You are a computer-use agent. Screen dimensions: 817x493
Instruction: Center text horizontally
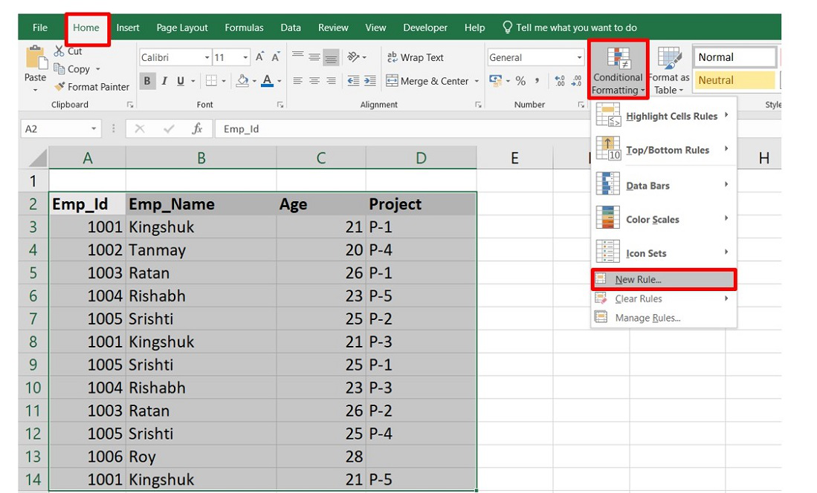pyautogui.click(x=314, y=81)
